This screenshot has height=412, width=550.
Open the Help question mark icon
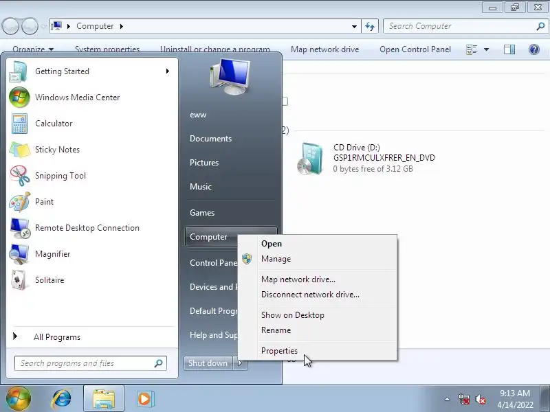(534, 49)
